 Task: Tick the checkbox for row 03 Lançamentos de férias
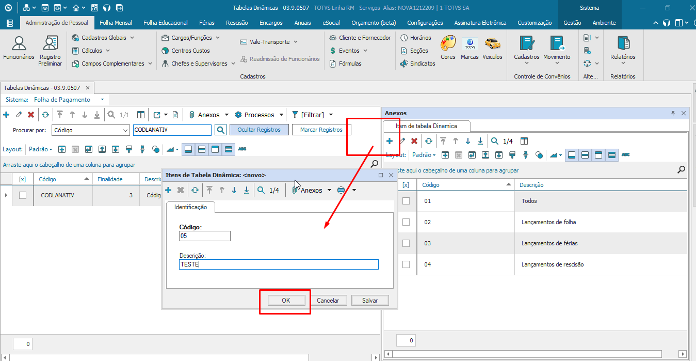coord(406,243)
